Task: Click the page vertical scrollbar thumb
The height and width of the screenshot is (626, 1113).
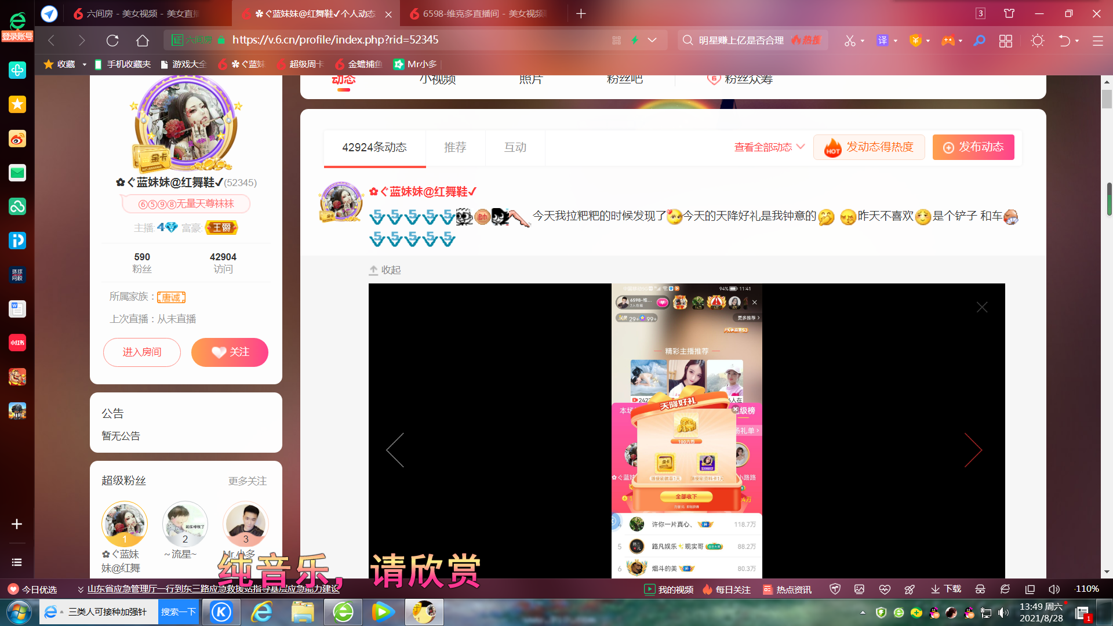Action: tap(1107, 100)
